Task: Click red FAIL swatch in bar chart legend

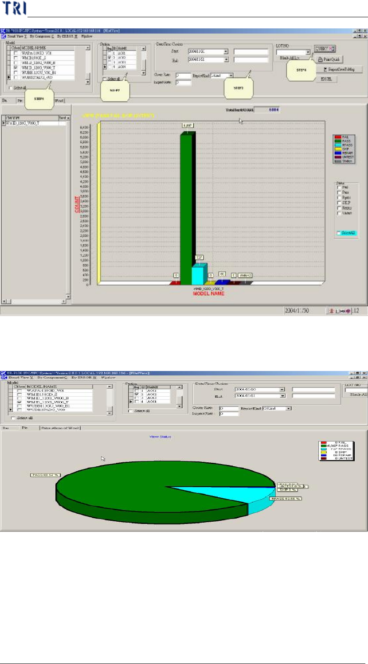Action: pyautogui.click(x=337, y=138)
